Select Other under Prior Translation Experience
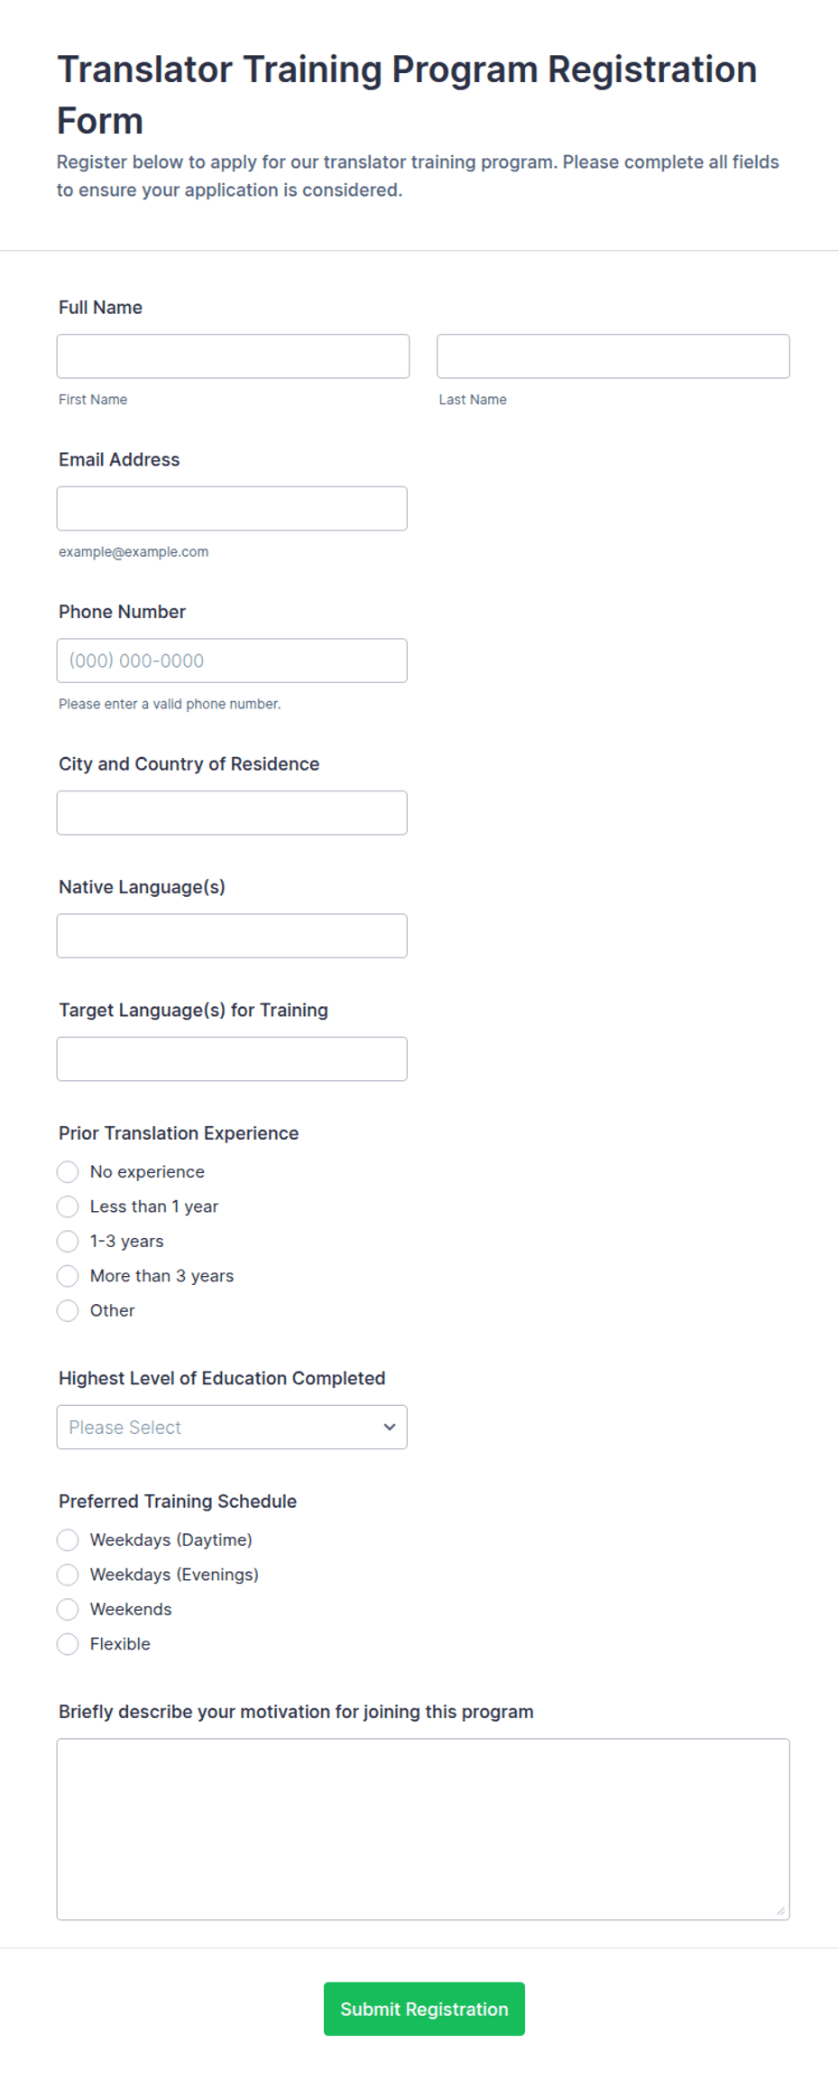The width and height of the screenshot is (839, 2080). click(68, 1310)
